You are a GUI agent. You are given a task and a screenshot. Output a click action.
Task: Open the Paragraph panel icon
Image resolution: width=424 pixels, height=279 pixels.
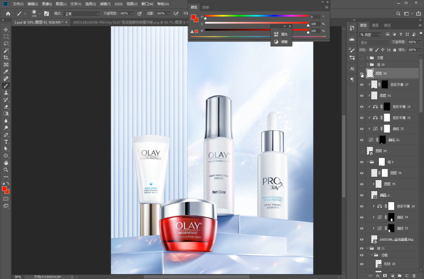(352, 80)
